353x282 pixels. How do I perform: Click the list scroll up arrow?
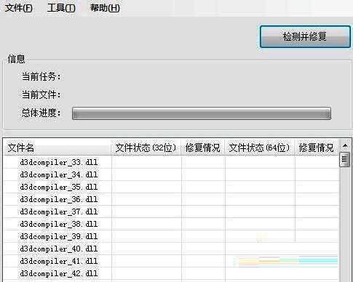[345, 145]
